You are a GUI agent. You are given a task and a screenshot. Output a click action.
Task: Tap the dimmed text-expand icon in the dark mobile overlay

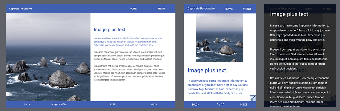[x=333, y=98]
